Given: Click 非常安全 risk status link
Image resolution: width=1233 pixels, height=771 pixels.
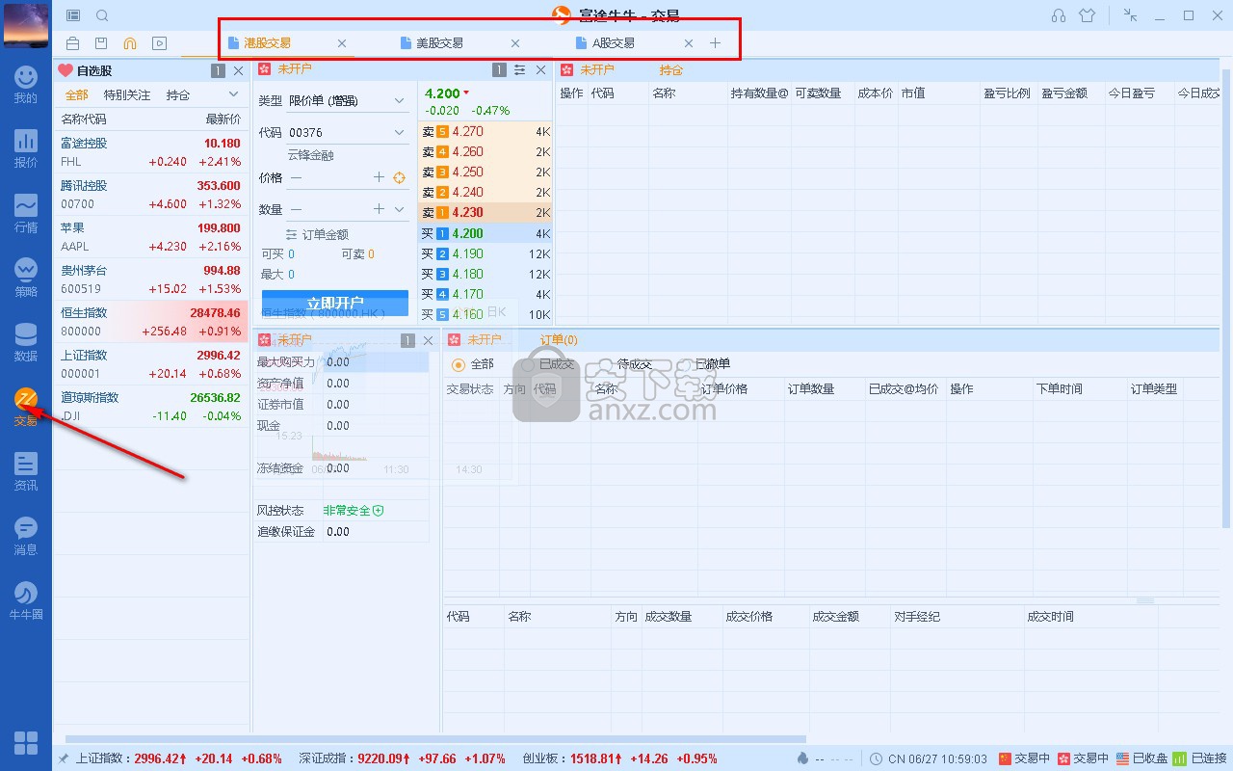Looking at the screenshot, I should click(x=353, y=511).
